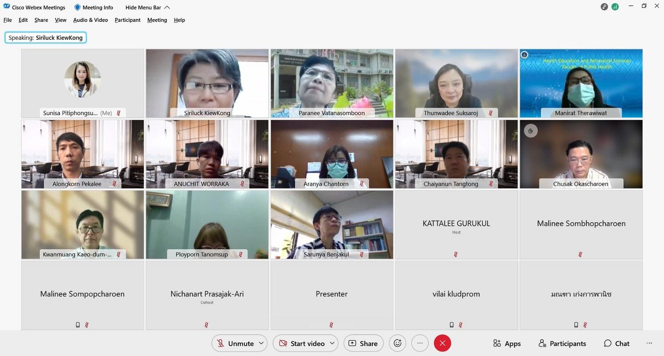
Task: Click the raised hand icon on Chusak's video
Action: click(531, 130)
